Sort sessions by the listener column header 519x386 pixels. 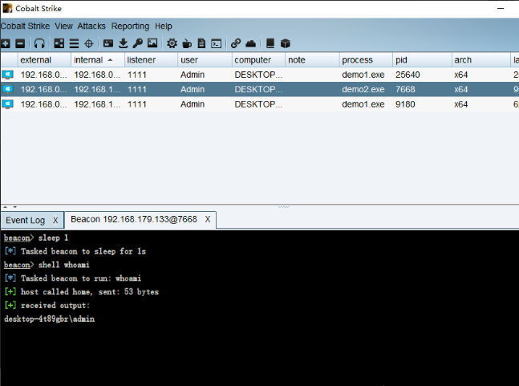point(152,60)
